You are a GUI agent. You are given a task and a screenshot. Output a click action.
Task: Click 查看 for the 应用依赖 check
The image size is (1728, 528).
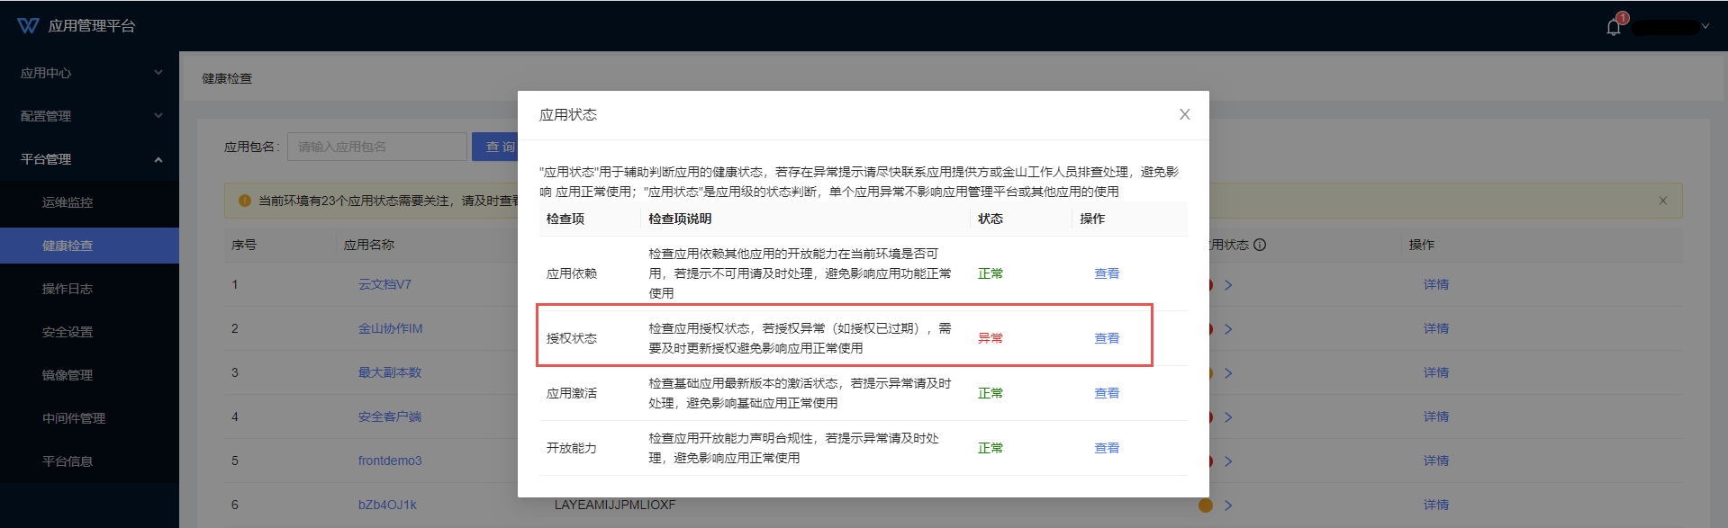click(1106, 273)
